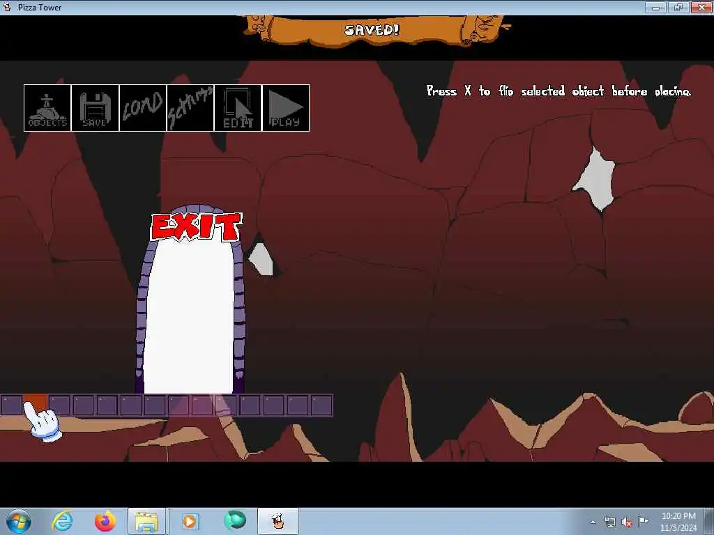Open the Windows Start menu
This screenshot has height=535, width=714.
point(19,521)
